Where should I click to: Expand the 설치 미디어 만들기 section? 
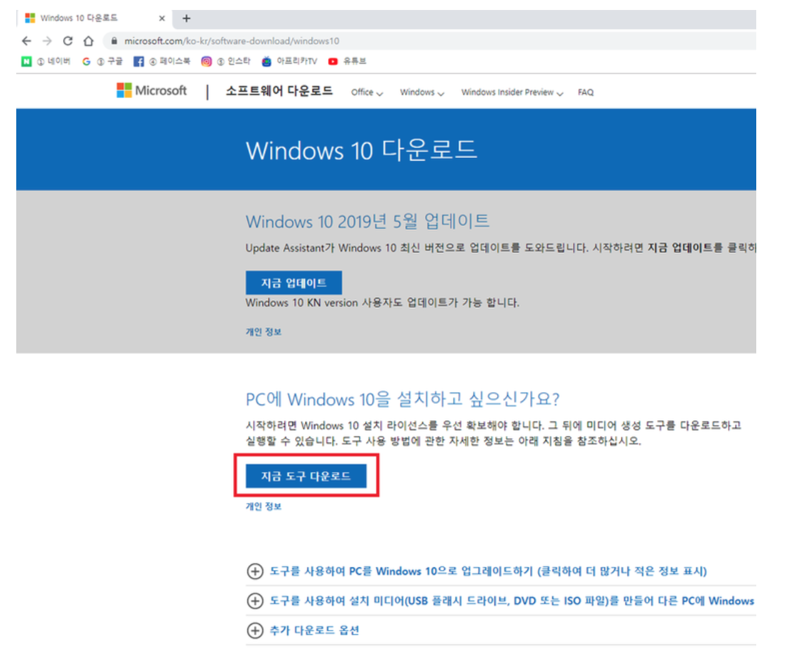coord(501,601)
